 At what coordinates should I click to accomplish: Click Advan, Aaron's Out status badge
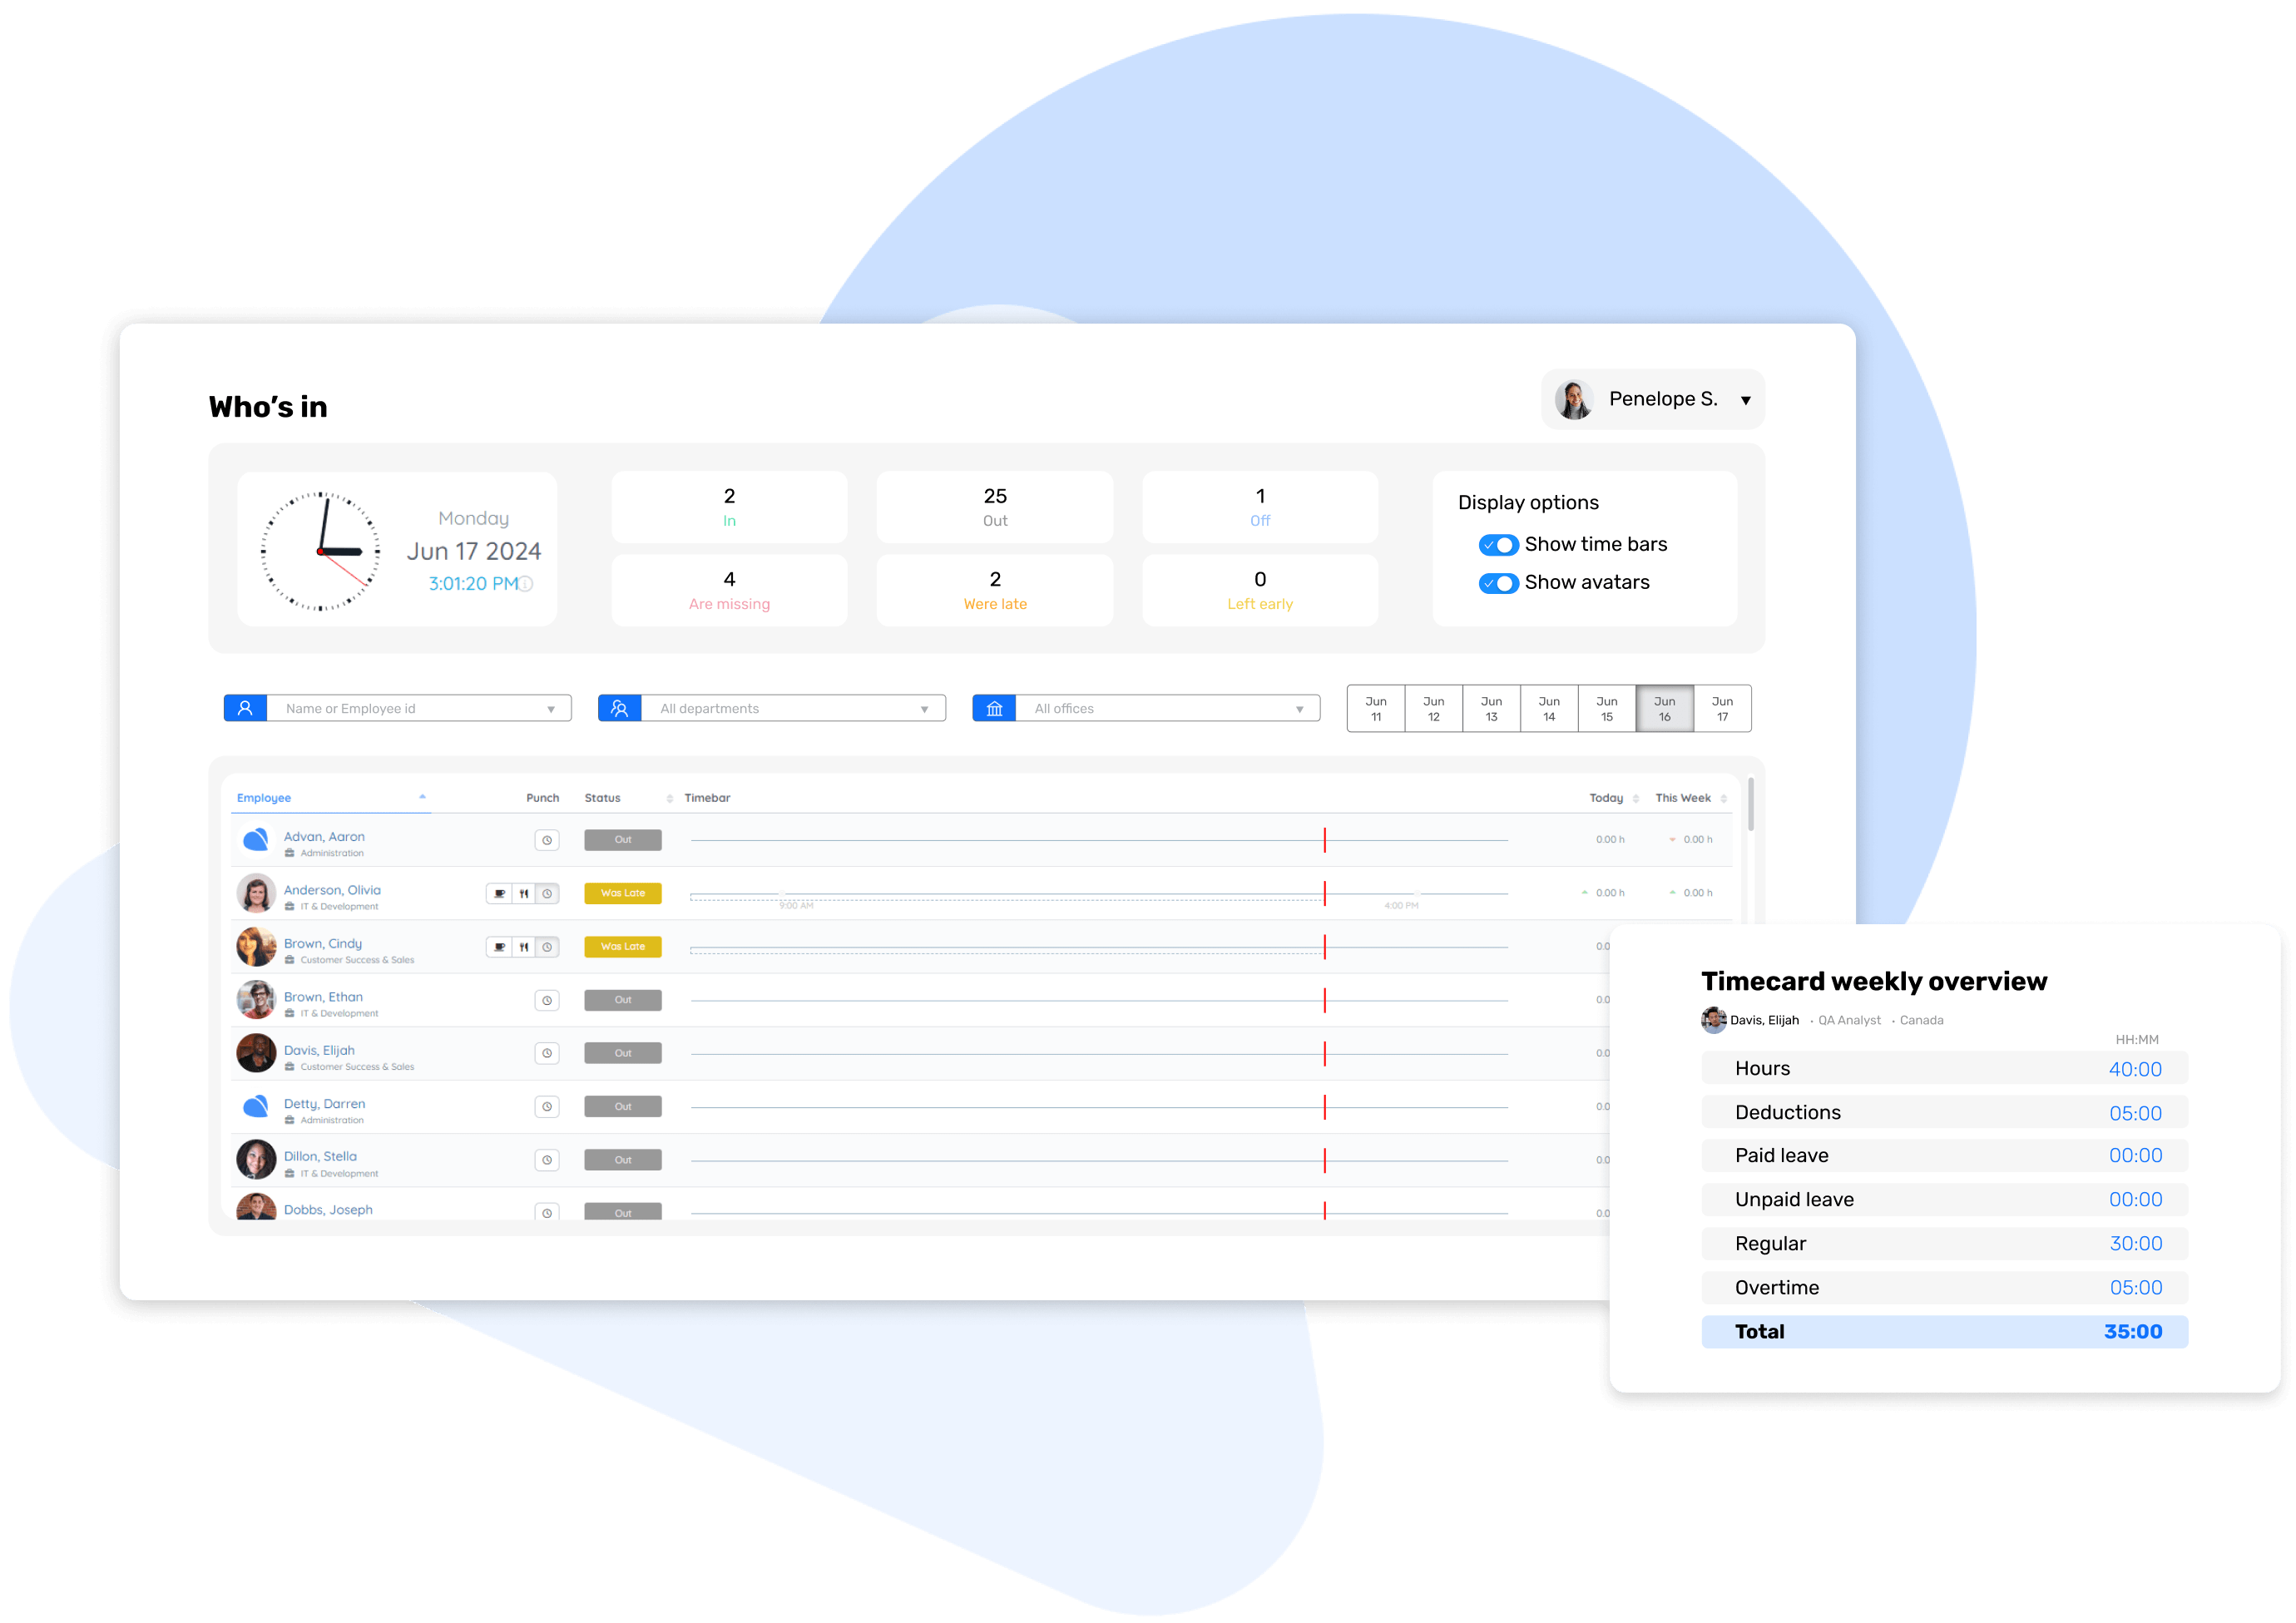tap(623, 840)
